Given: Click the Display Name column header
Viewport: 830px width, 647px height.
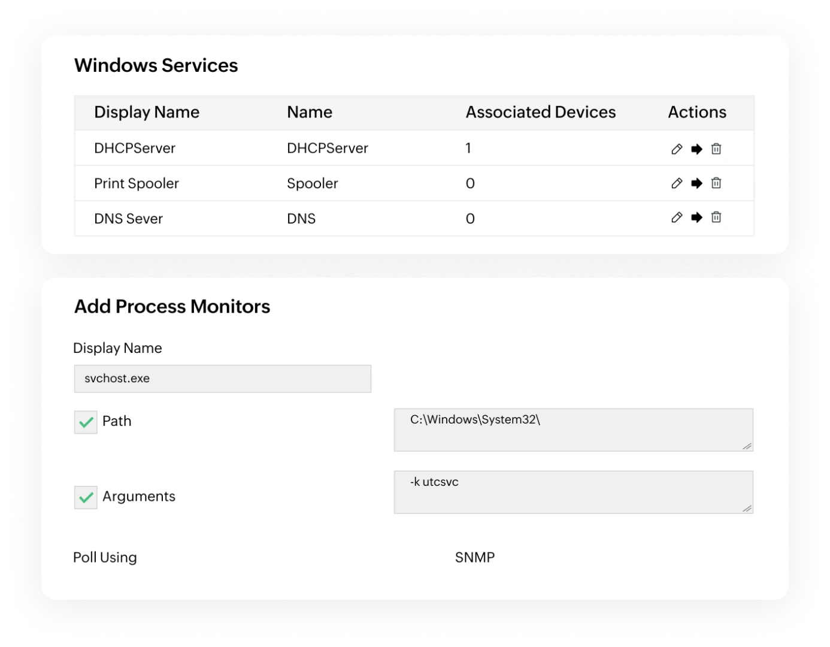Looking at the screenshot, I should click(x=147, y=112).
